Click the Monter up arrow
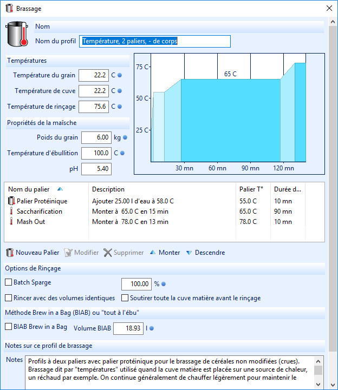The height and width of the screenshot is (390, 338). (x=153, y=253)
